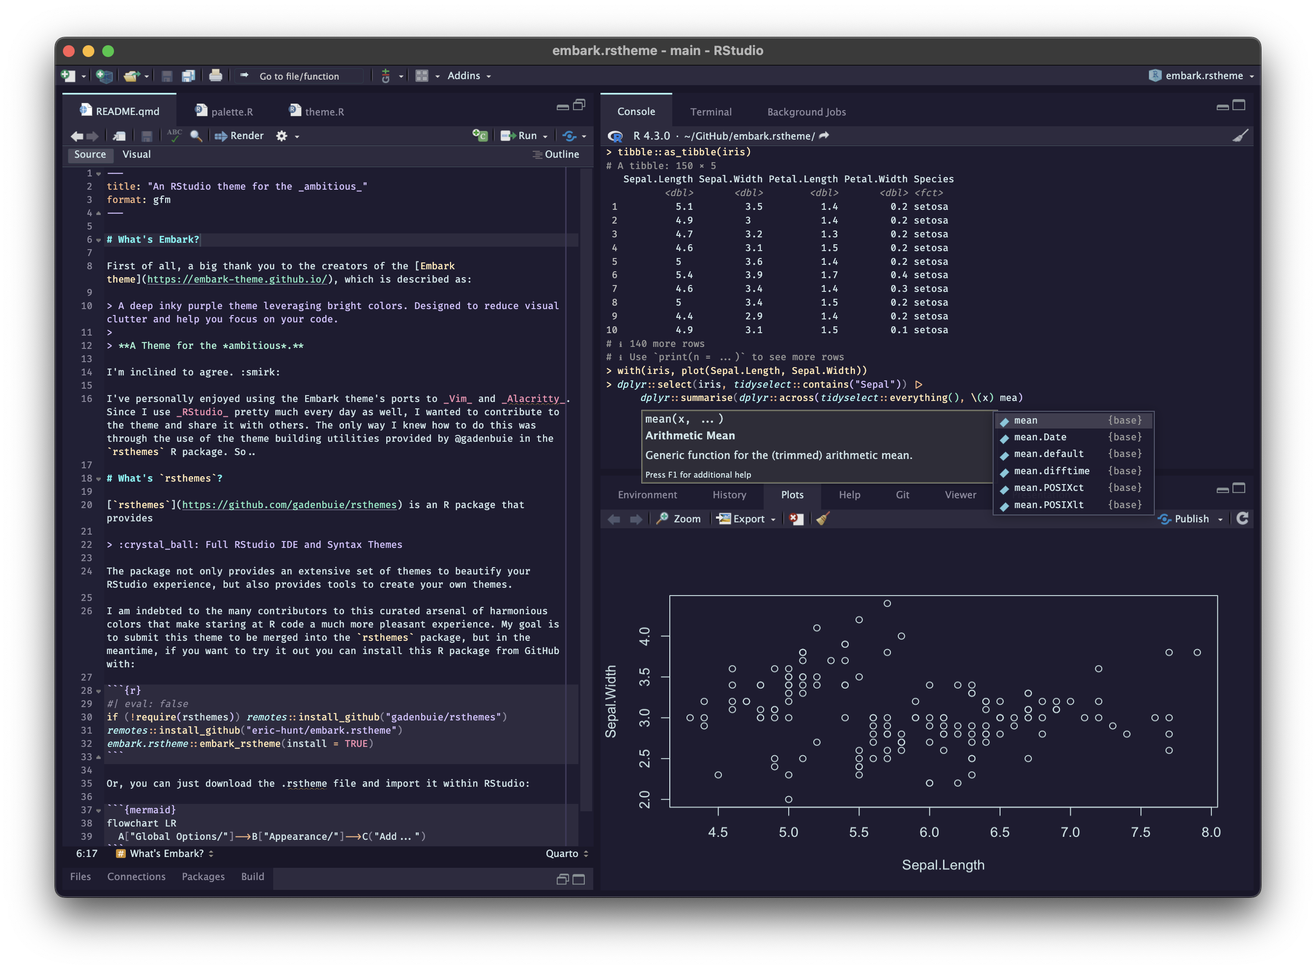Switch editor to Visual mode

click(x=136, y=154)
